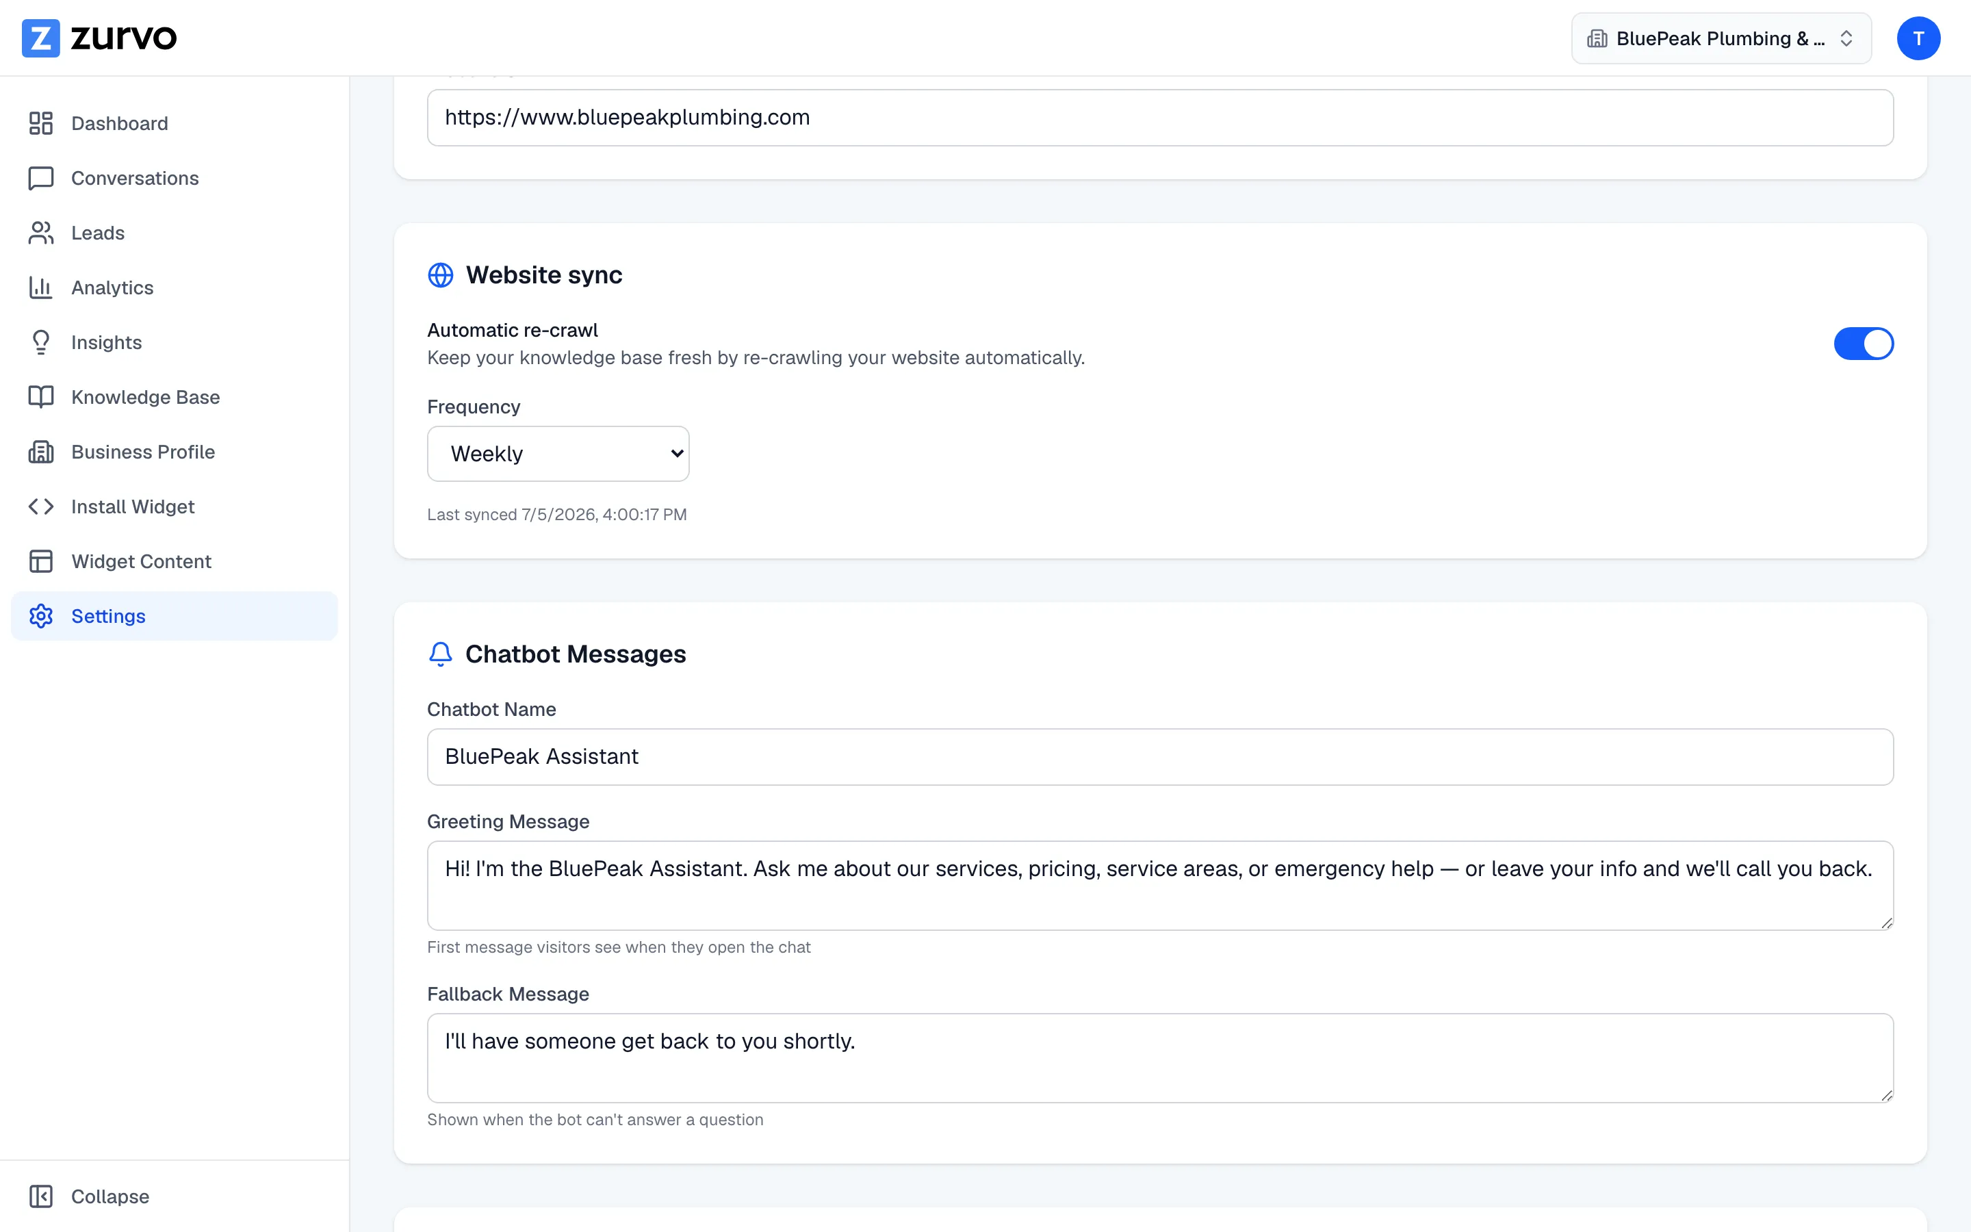Go to Business Profile page
Viewport: 1971px width, 1232px height.
(175, 452)
